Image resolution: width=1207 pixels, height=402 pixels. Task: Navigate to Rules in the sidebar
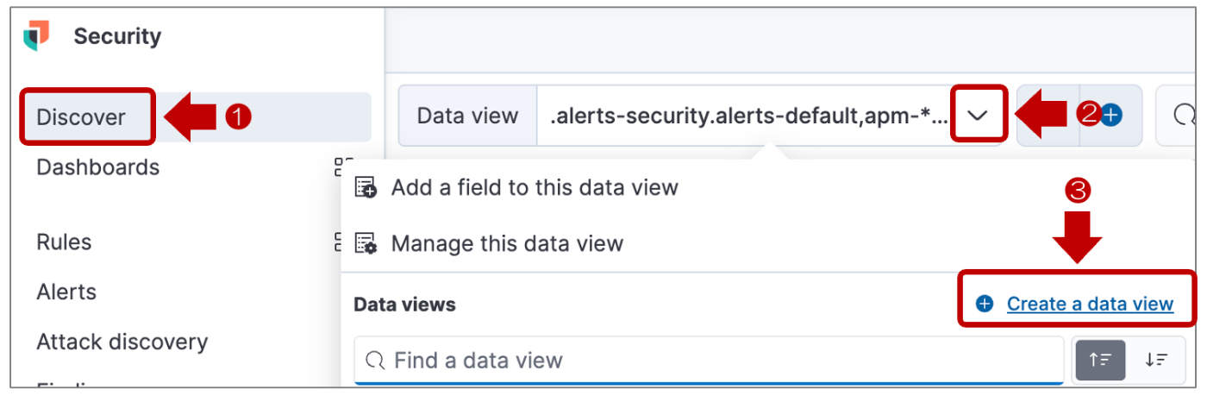point(64,242)
